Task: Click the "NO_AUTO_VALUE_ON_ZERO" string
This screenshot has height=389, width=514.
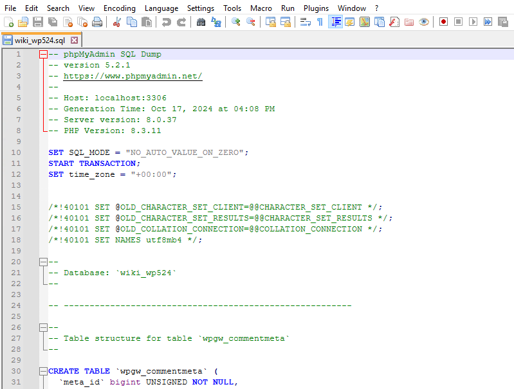Action: pyautogui.click(x=184, y=153)
